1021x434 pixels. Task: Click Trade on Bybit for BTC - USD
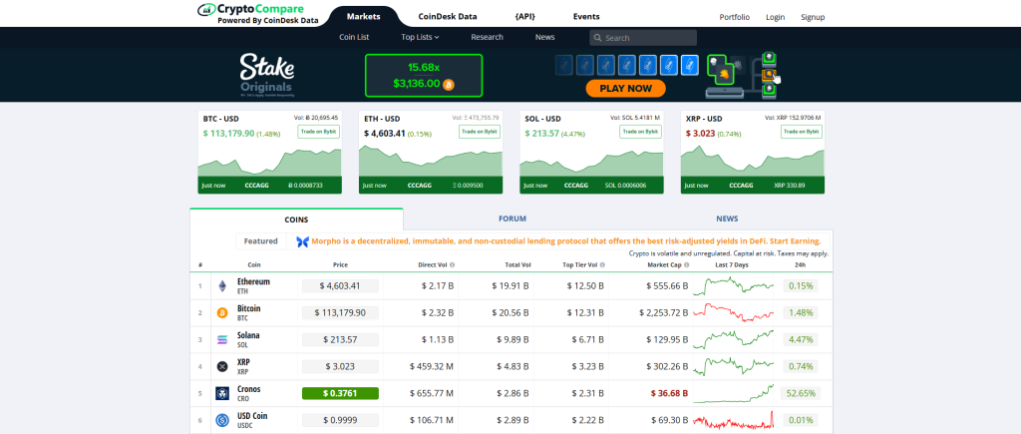click(x=318, y=132)
